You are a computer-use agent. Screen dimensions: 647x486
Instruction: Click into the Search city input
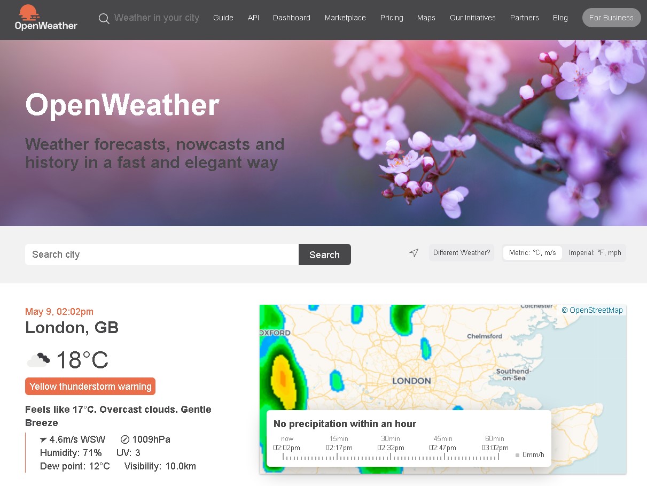coord(162,254)
